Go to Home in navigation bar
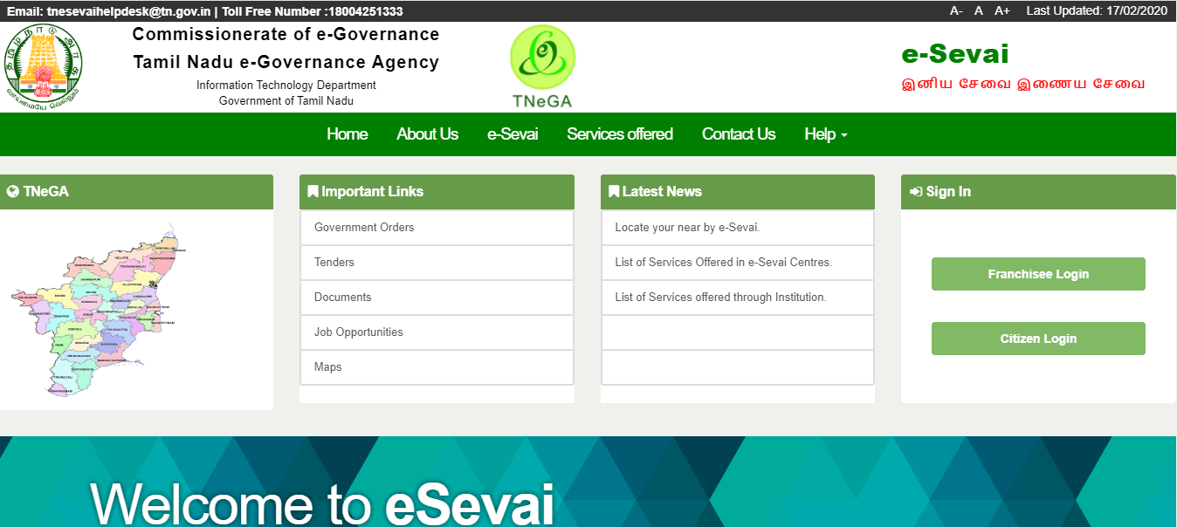1177x527 pixels. (x=347, y=134)
